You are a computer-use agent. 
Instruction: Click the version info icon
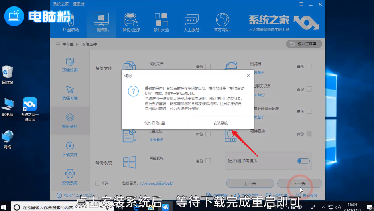point(59,195)
